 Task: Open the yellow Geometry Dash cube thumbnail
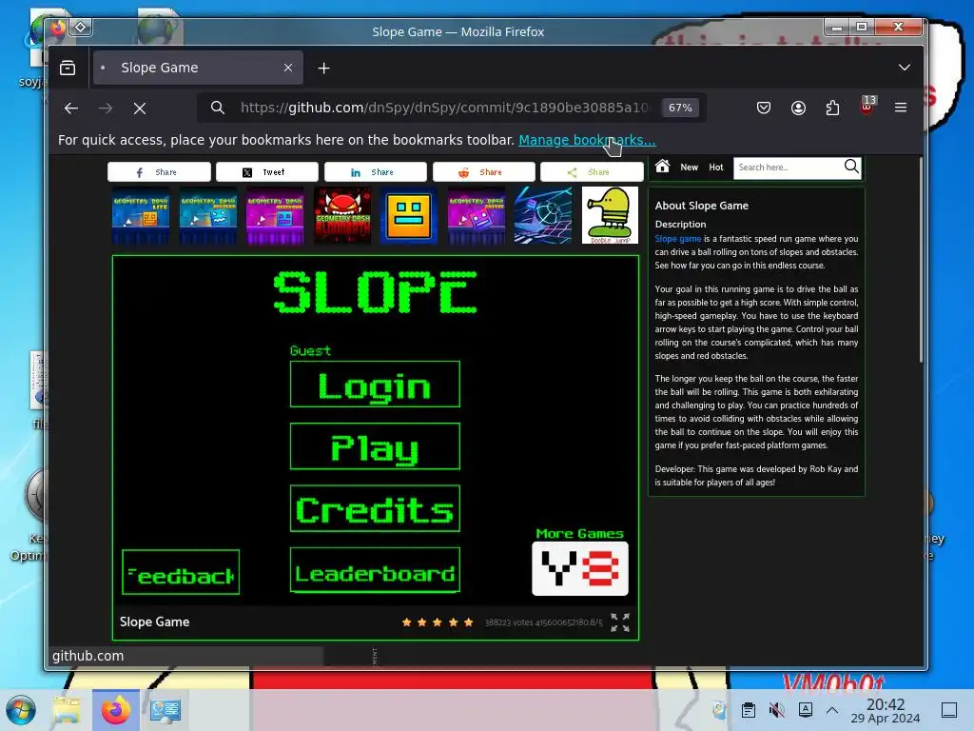pyautogui.click(x=409, y=216)
